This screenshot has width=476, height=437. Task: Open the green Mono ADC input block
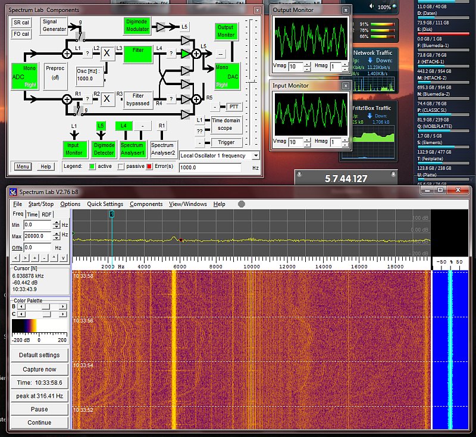pos(24,76)
